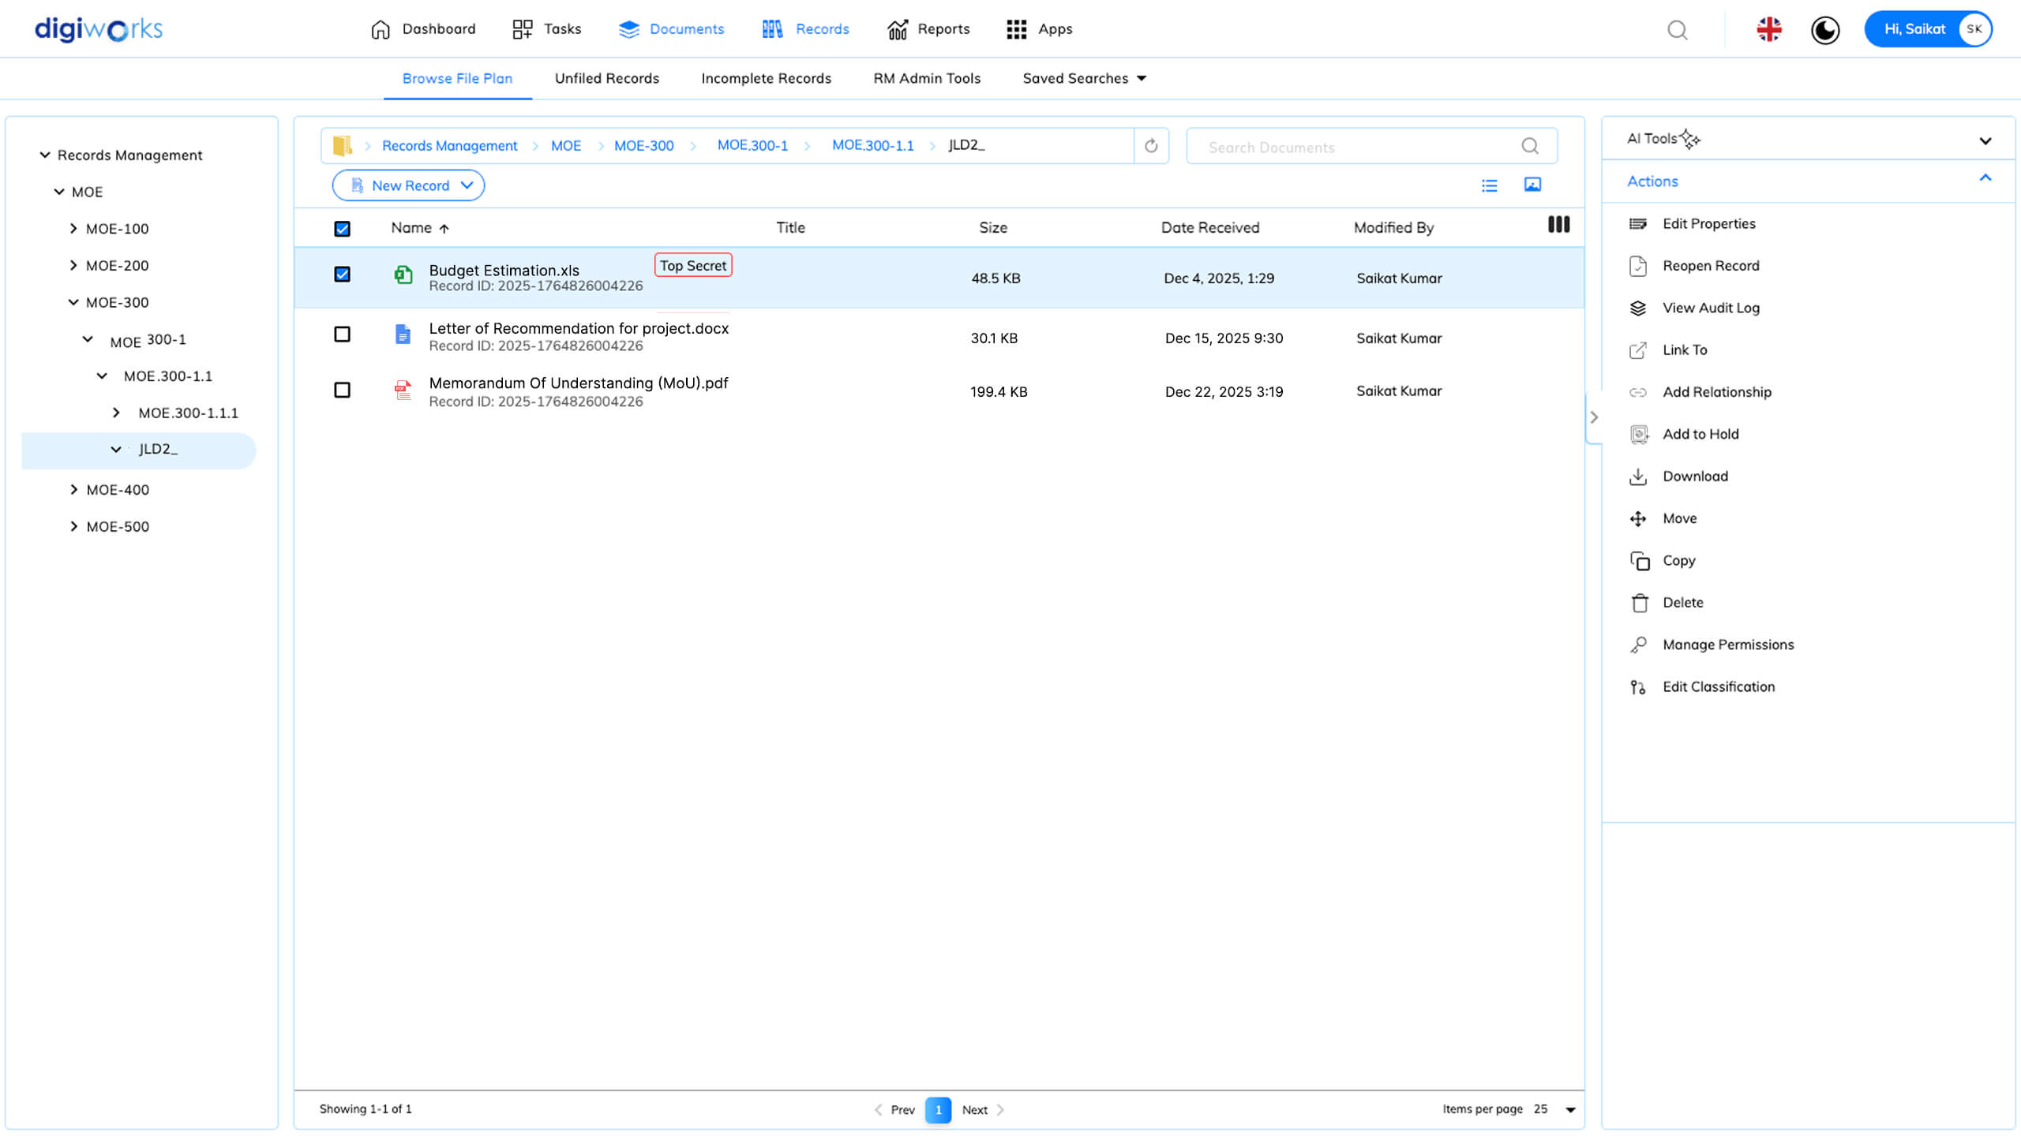Toggle dark mode with the moon icon
2021x1136 pixels.
point(1825,30)
